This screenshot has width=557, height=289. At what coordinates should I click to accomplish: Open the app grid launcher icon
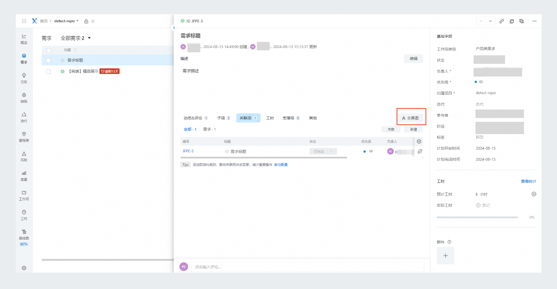click(x=24, y=21)
